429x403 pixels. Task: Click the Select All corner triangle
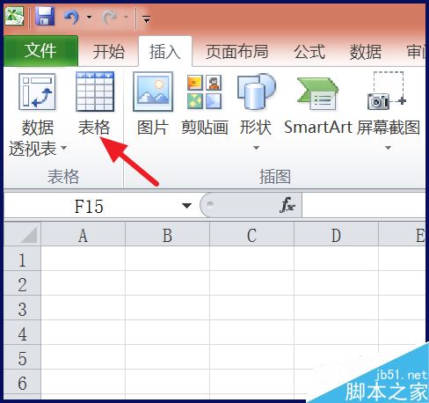click(23, 234)
